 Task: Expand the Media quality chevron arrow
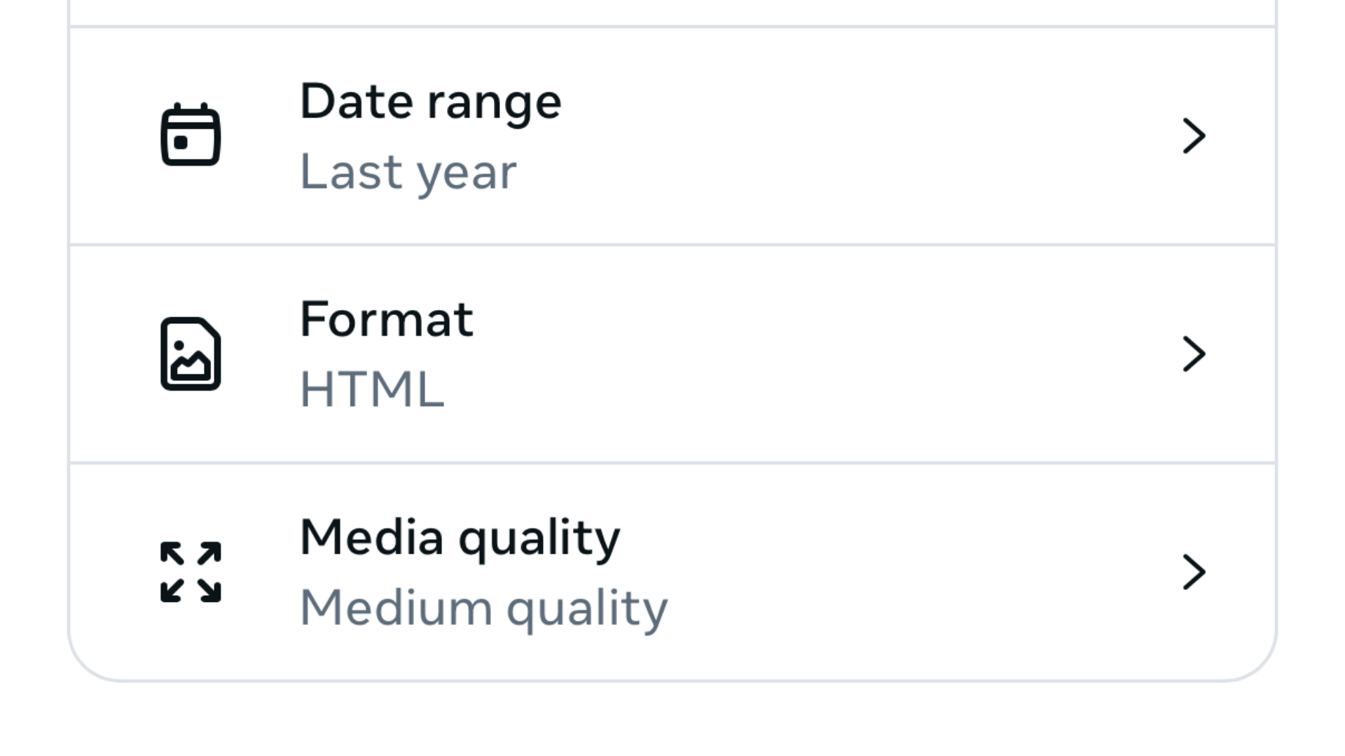1194,572
